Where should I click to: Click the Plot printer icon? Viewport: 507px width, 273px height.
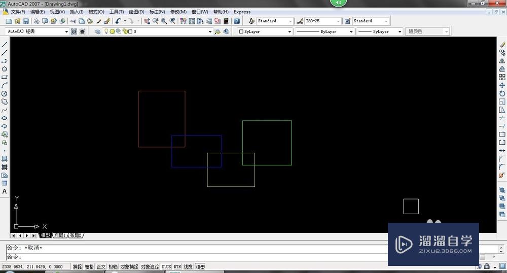[x=37, y=21]
